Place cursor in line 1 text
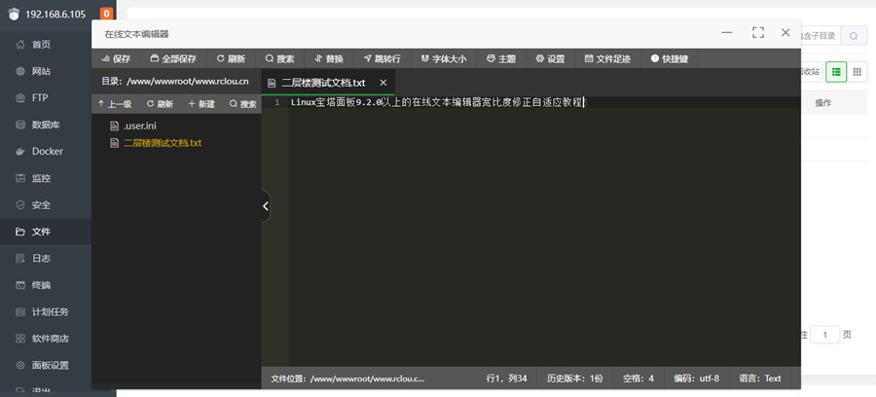876x397 pixels. click(x=436, y=103)
